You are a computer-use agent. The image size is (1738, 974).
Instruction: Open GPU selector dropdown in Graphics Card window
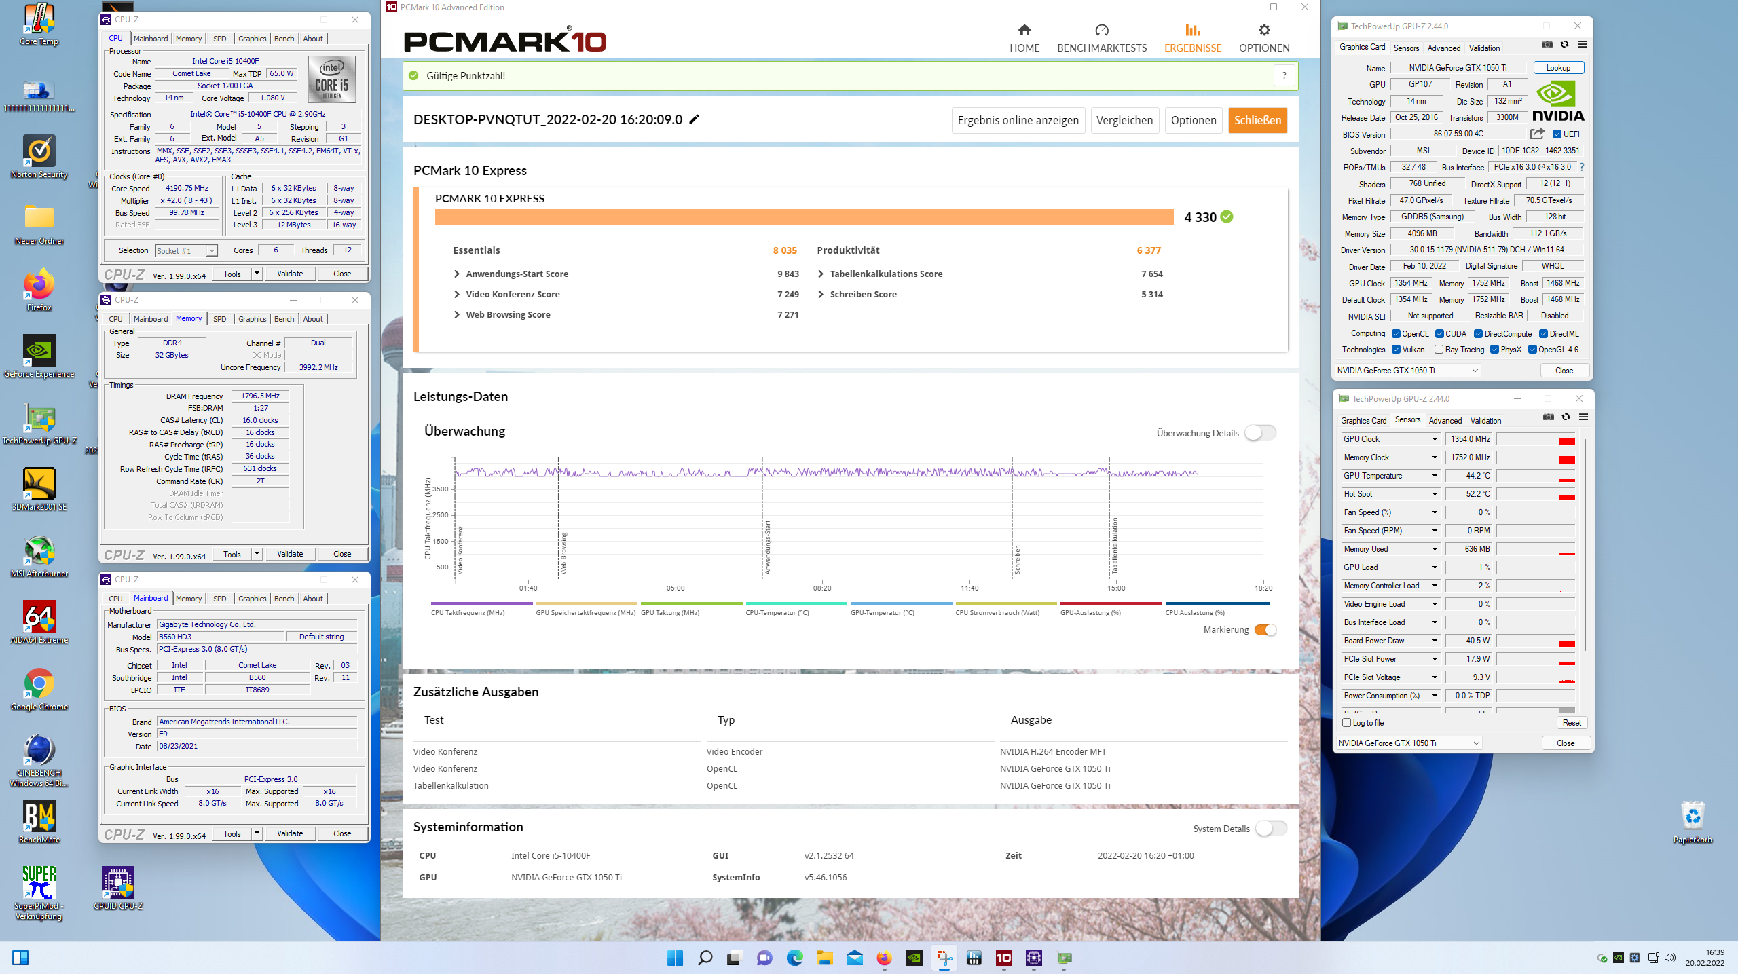pyautogui.click(x=1407, y=371)
